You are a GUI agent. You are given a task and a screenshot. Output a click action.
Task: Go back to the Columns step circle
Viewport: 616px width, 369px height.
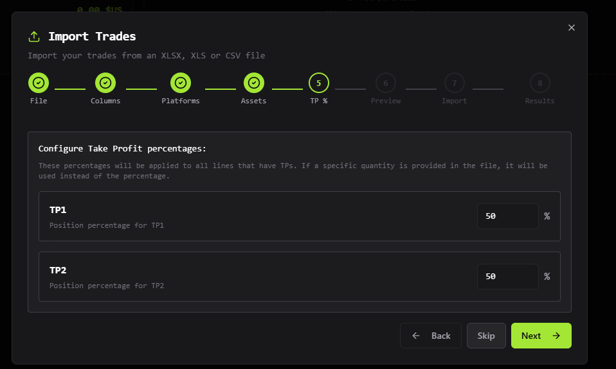point(105,83)
